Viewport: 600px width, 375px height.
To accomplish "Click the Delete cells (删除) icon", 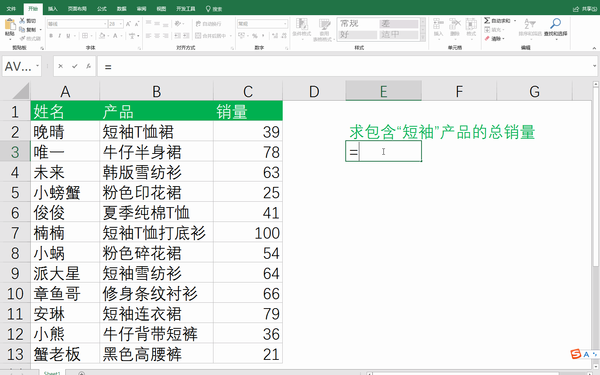I will point(455,24).
